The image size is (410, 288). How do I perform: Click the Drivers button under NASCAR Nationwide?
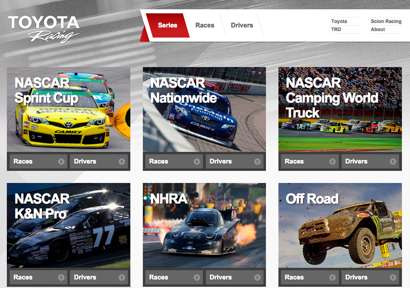coord(234,161)
